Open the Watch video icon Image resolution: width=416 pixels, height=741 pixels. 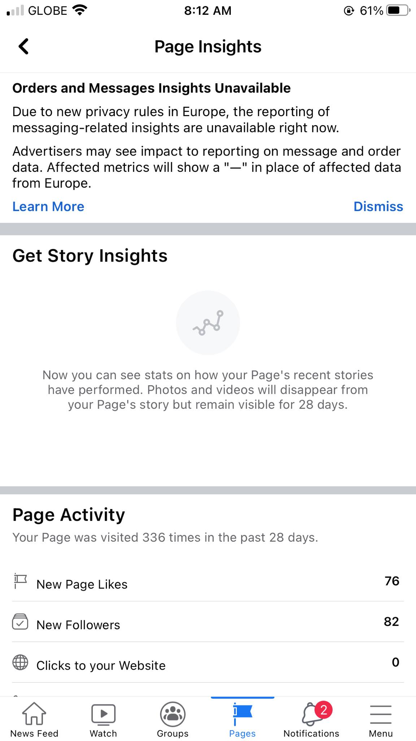coord(103,714)
